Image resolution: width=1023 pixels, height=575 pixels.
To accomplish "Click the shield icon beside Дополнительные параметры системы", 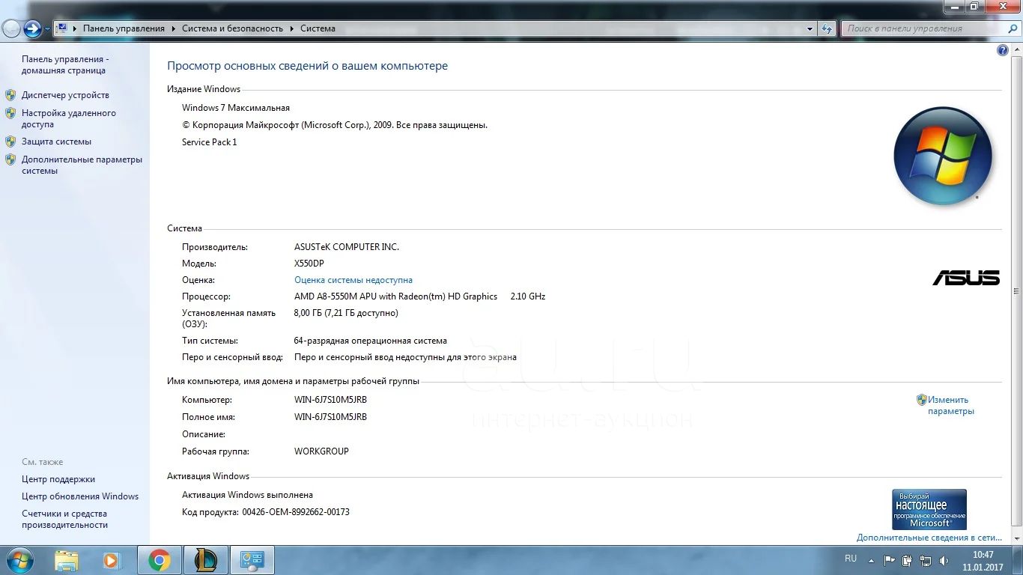I will click(10, 159).
